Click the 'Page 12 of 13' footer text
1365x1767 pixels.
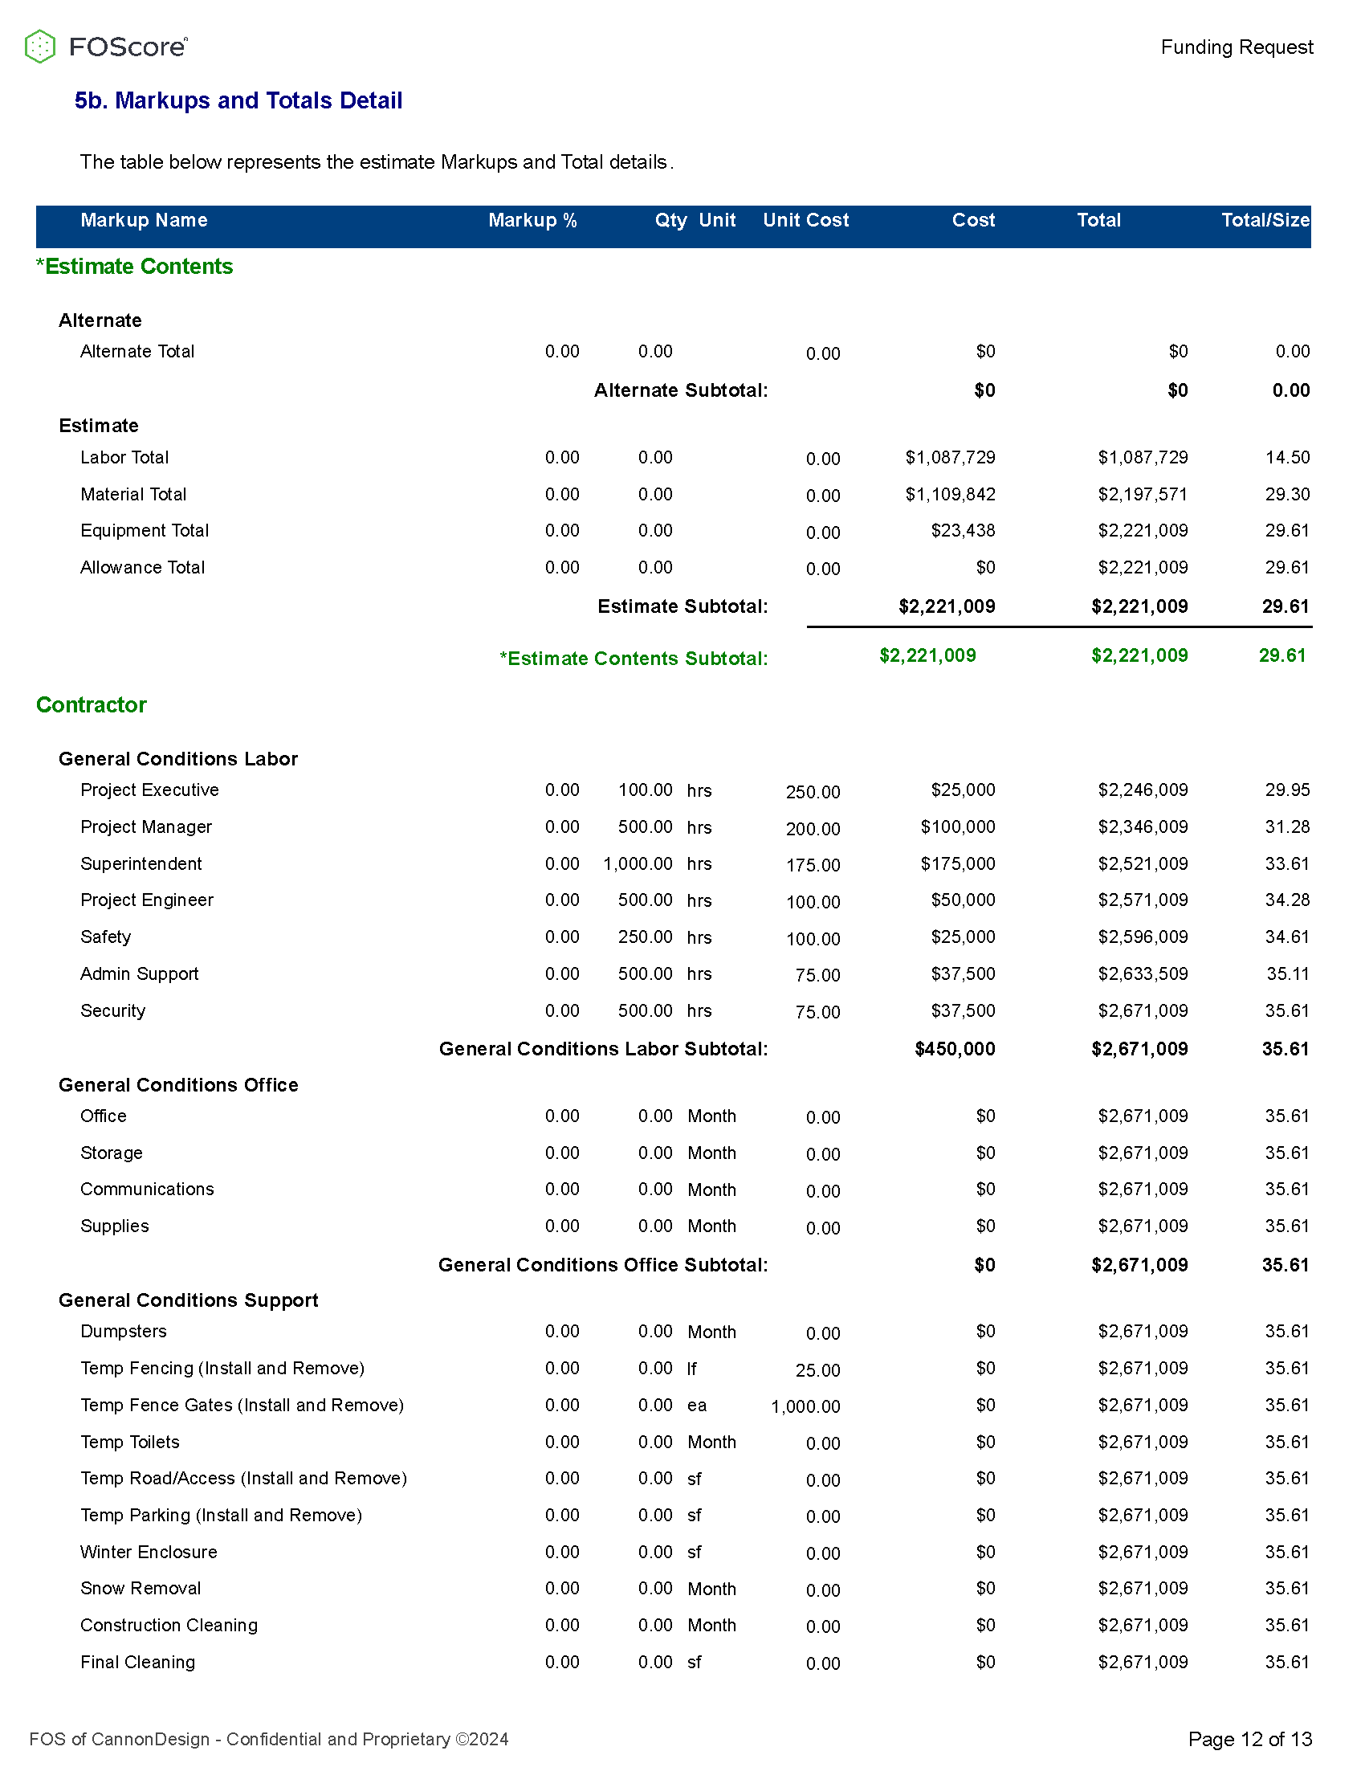pyautogui.click(x=1250, y=1739)
